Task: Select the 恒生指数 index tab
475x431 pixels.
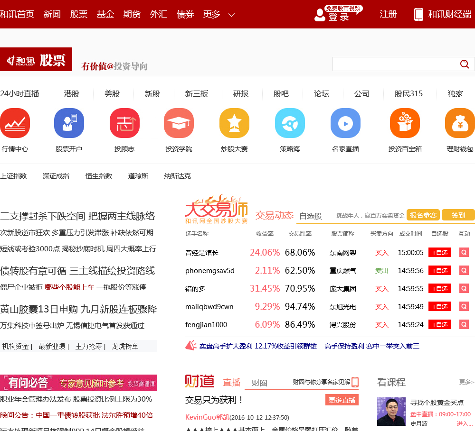Action: (99, 176)
